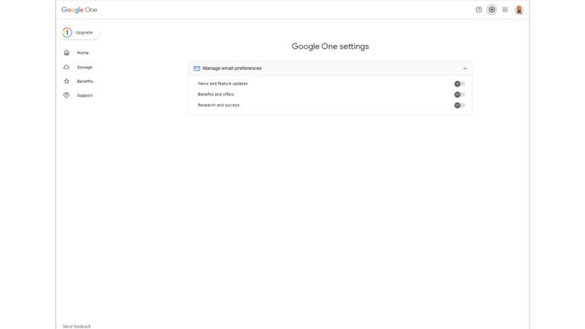The height and width of the screenshot is (329, 585).
Task: Open Storage in the sidebar
Action: 85,67
